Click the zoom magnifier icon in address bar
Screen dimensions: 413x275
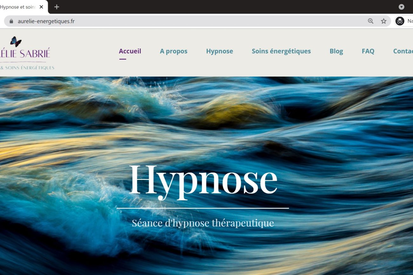(x=370, y=21)
